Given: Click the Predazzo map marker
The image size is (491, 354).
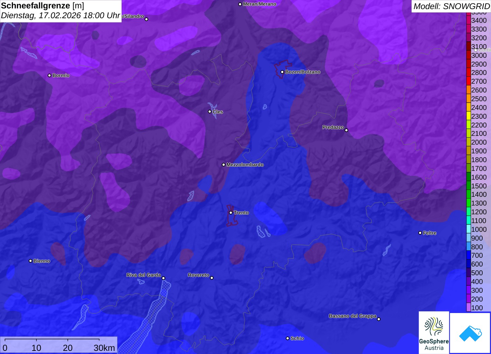Looking at the screenshot, I should click(x=347, y=130).
